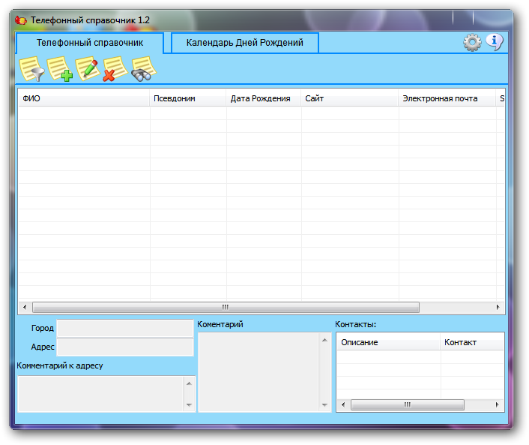529x445 pixels.
Task: Add a new record with plus icon
Action: pyautogui.click(x=60, y=70)
